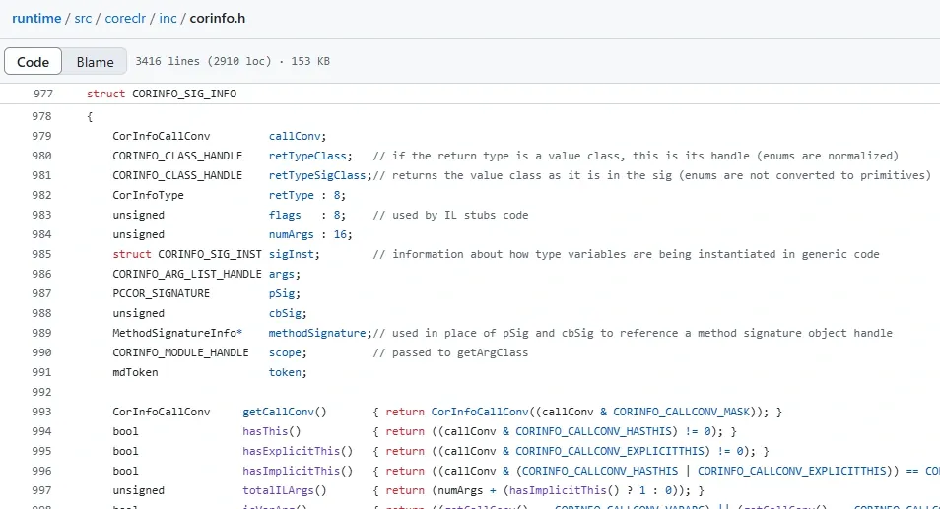Image resolution: width=940 pixels, height=509 pixels.
Task: Click CORINFO_CALLCONV_MASK constant on line 993
Action: point(682,412)
